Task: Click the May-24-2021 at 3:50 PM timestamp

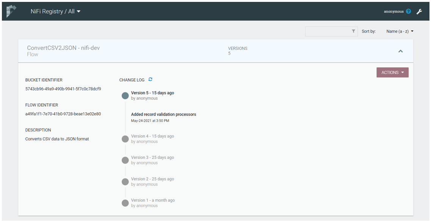Action: tap(150, 121)
